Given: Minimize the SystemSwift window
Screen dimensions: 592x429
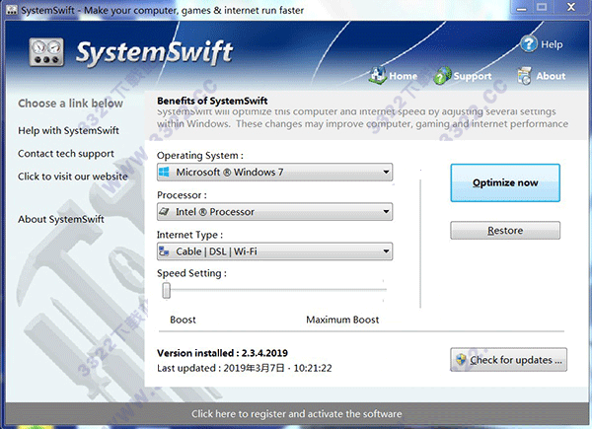Looking at the screenshot, I should [521, 8].
